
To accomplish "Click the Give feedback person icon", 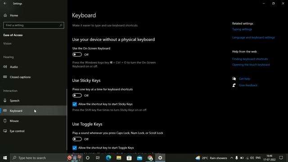I will [x=234, y=85].
